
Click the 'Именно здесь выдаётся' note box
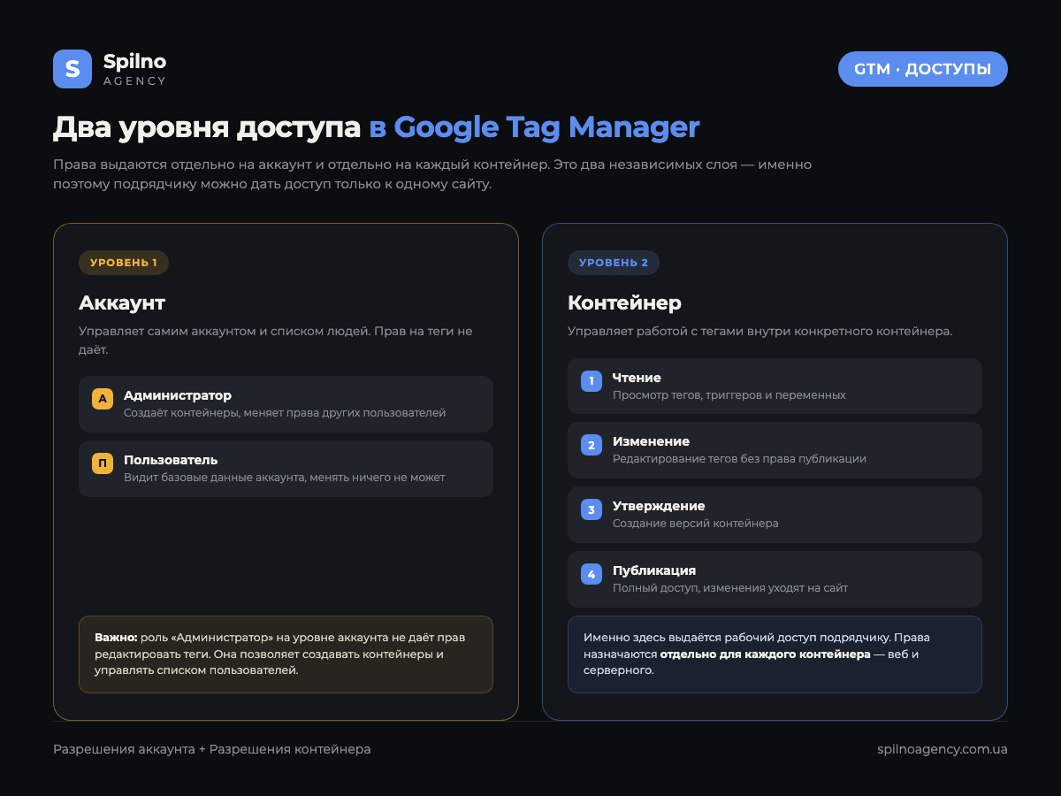tap(775, 654)
